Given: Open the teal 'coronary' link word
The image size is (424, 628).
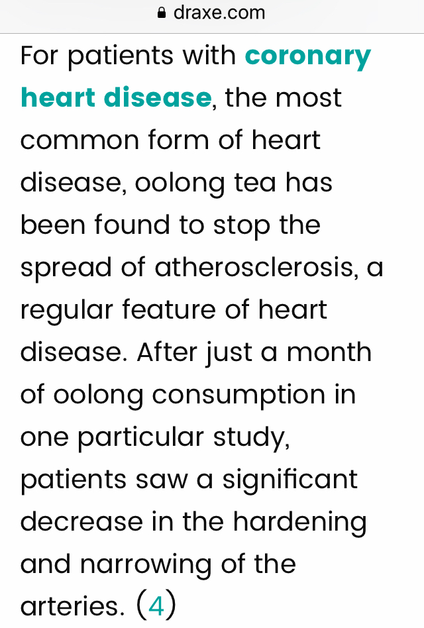Looking at the screenshot, I should [x=308, y=56].
